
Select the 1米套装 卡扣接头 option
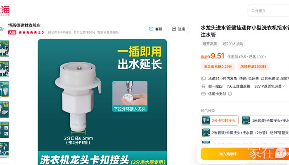click(x=265, y=121)
